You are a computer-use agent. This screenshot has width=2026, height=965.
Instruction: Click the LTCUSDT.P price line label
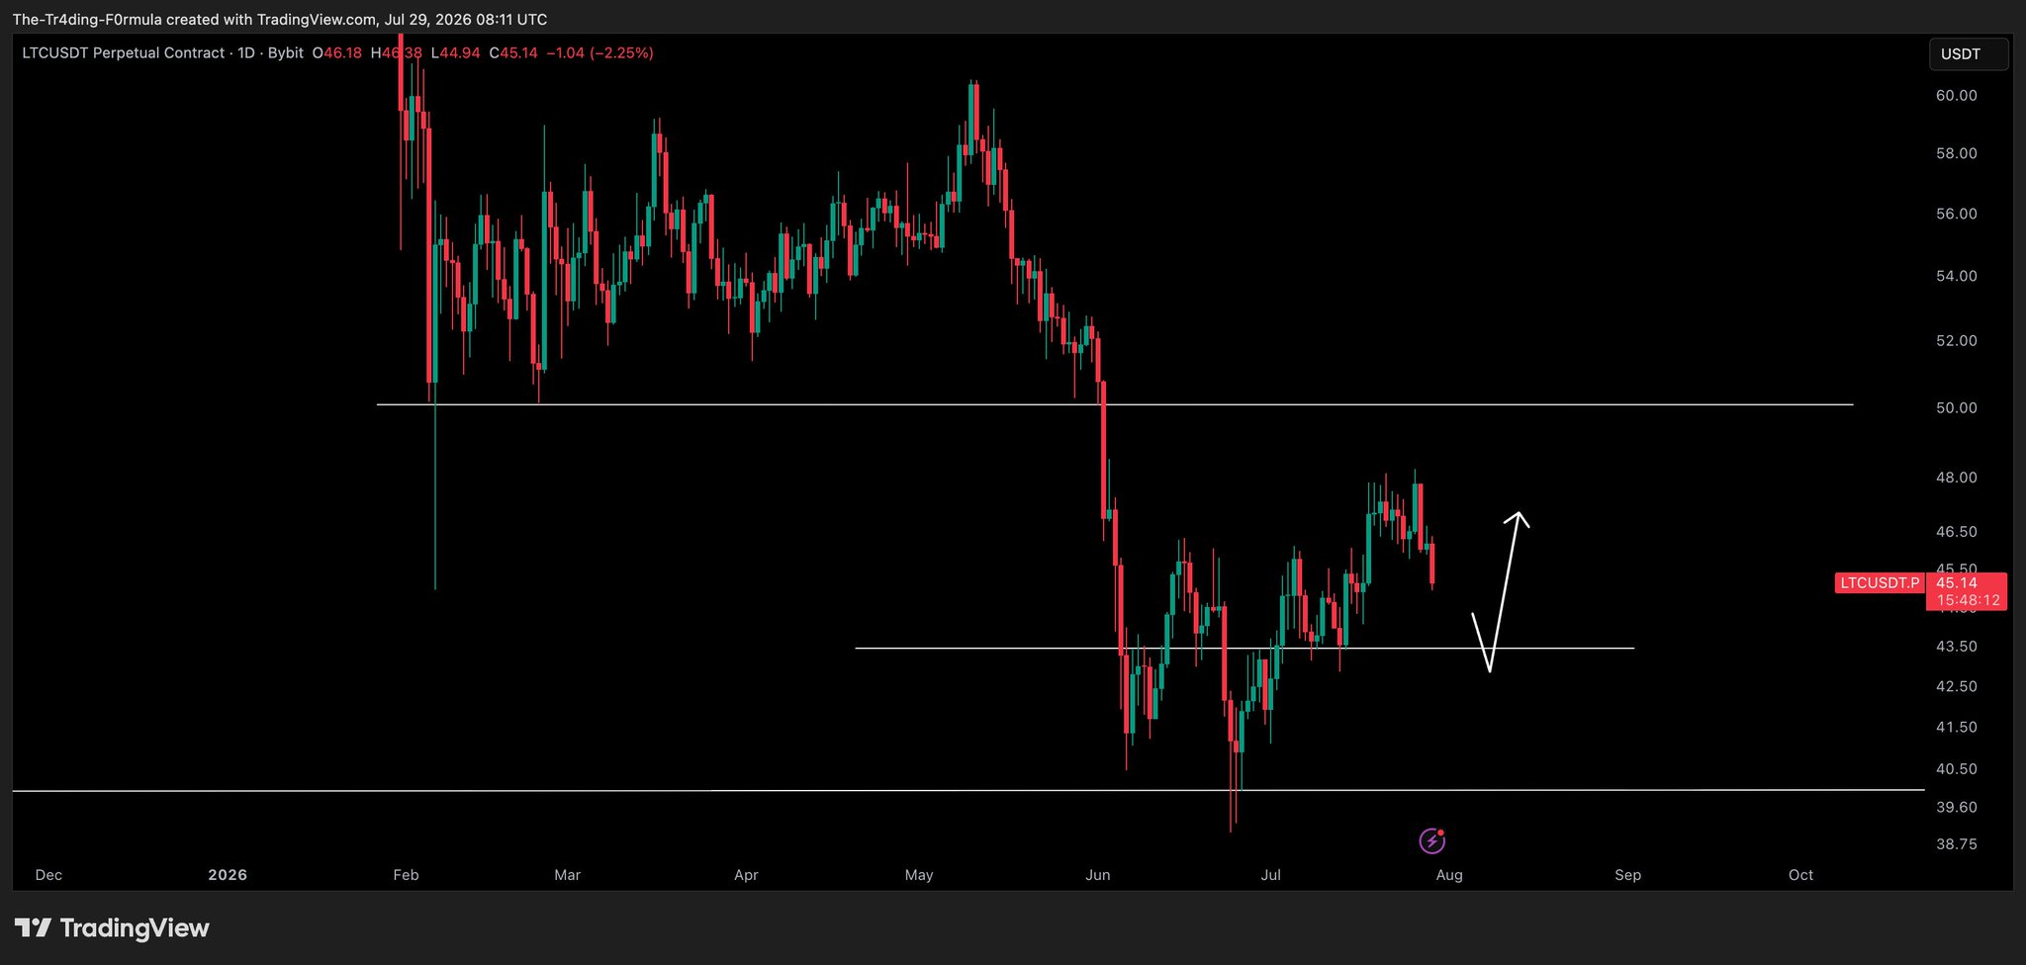pyautogui.click(x=1879, y=583)
